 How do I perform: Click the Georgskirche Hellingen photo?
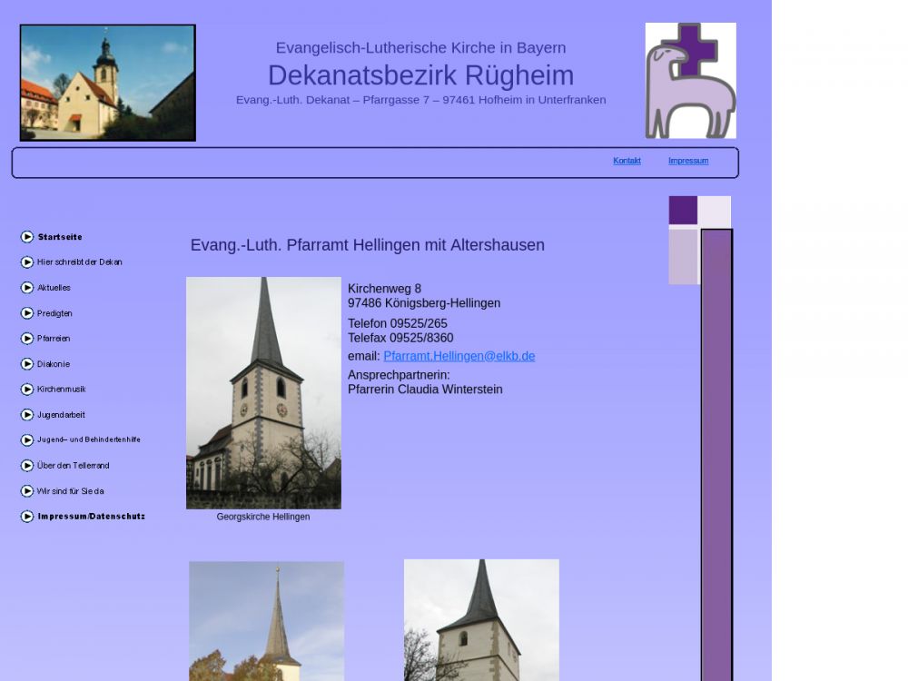[263, 392]
